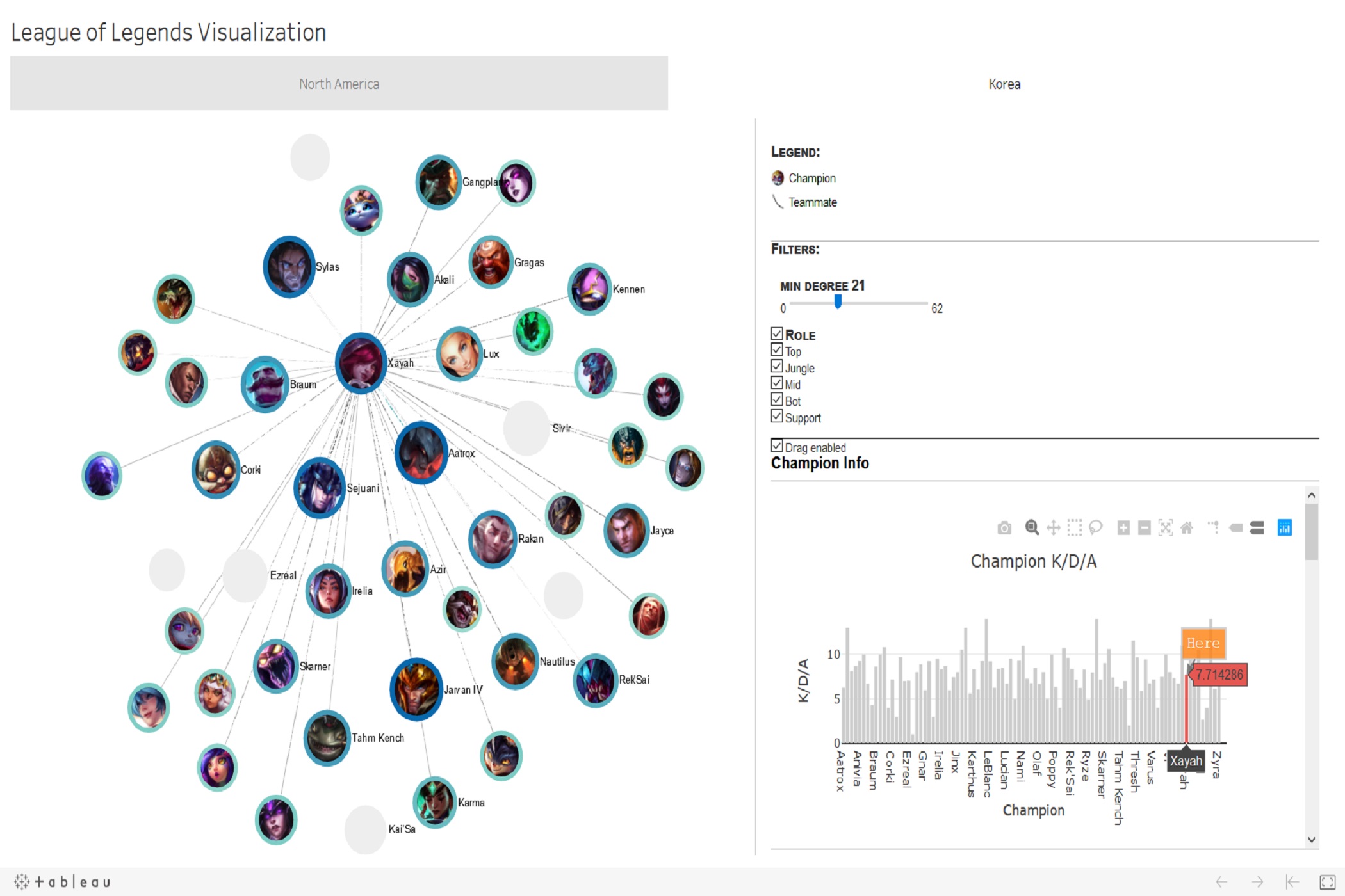Open the Plotly logo link icon

(x=1285, y=527)
